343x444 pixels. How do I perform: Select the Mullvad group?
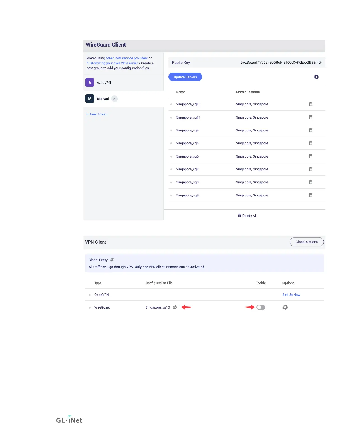(x=123, y=99)
